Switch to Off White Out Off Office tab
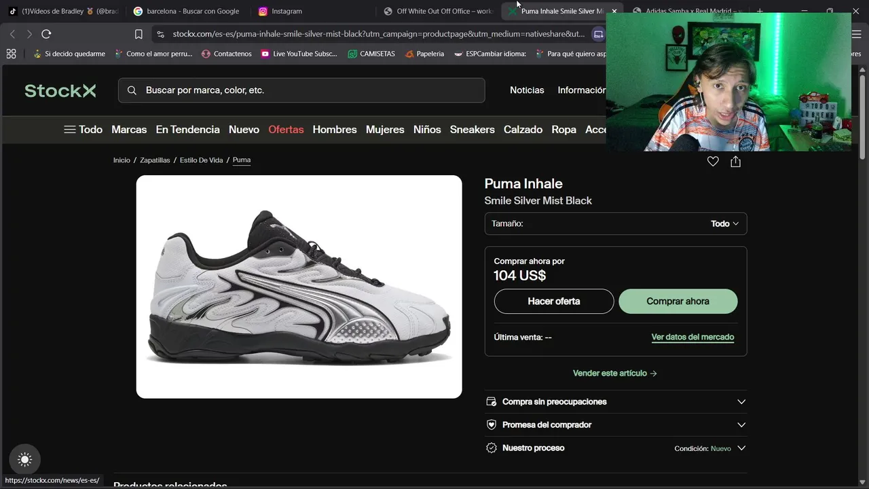This screenshot has width=869, height=489. (438, 12)
